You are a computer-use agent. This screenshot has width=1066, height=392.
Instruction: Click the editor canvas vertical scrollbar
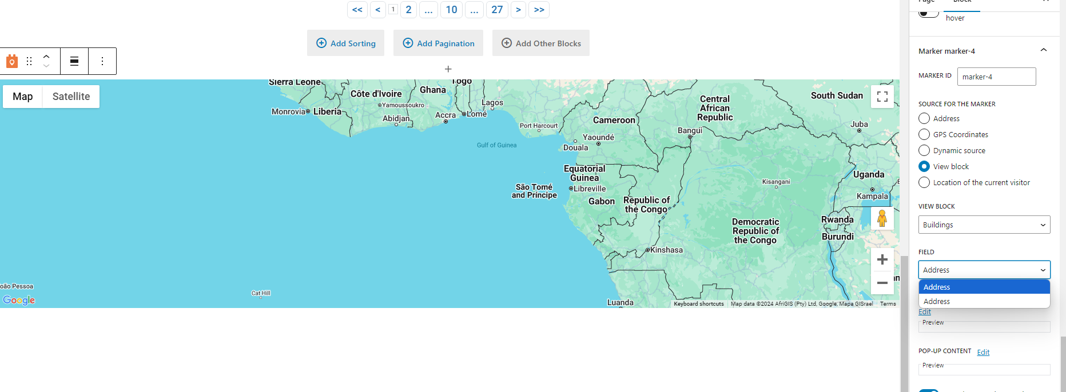click(x=904, y=323)
